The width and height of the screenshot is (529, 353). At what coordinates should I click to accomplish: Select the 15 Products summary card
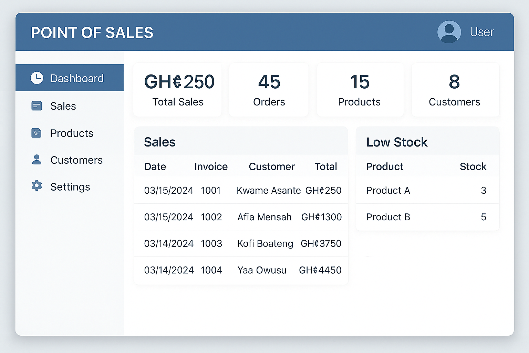click(360, 90)
